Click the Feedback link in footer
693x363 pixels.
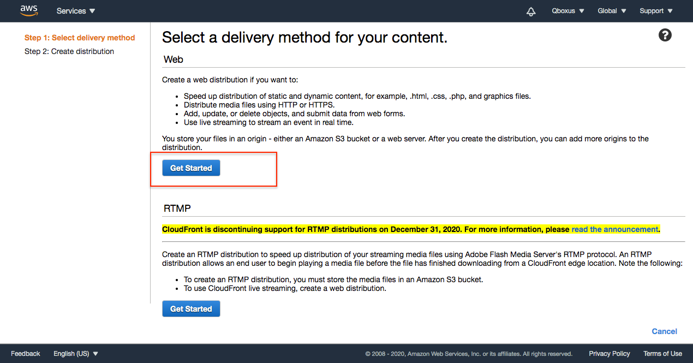26,354
